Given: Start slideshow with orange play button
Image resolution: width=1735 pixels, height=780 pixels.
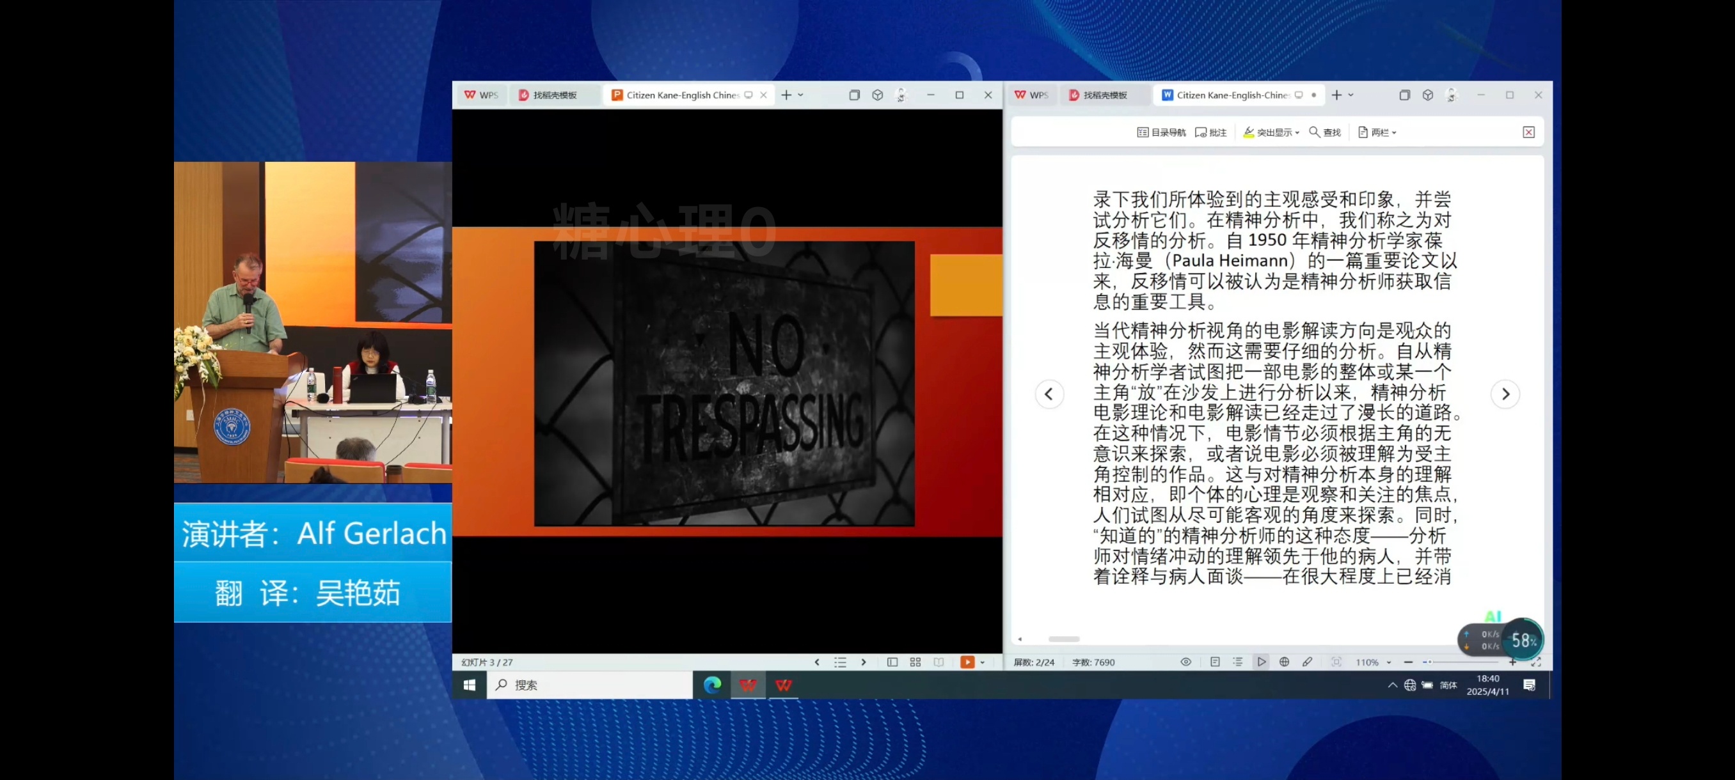Looking at the screenshot, I should [967, 662].
